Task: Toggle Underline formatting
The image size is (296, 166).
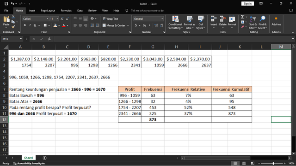Action: click(x=35, y=25)
